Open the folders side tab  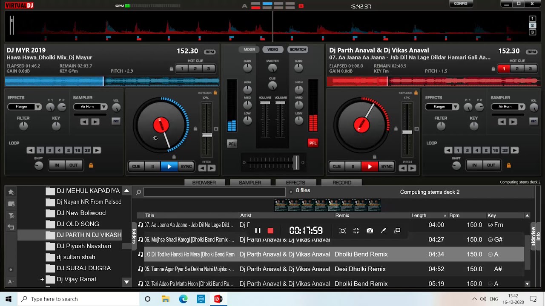click(134, 236)
